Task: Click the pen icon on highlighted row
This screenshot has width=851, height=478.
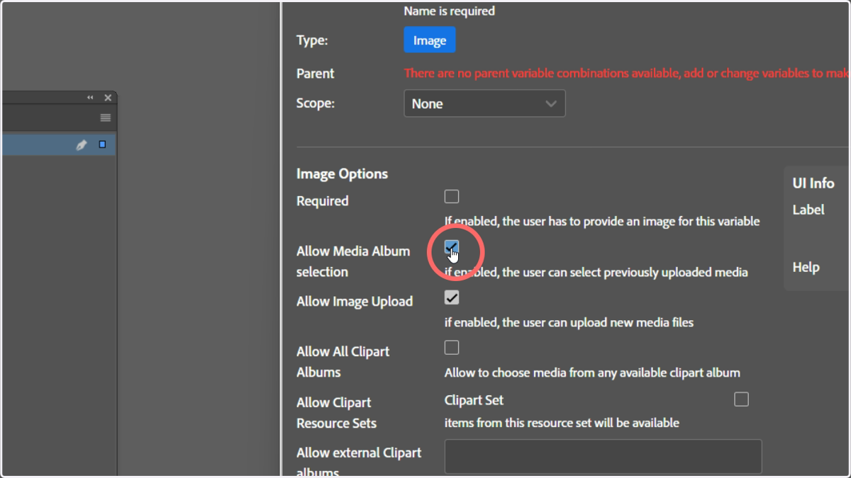Action: click(x=82, y=144)
